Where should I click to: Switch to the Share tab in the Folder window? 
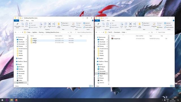coord(108,21)
